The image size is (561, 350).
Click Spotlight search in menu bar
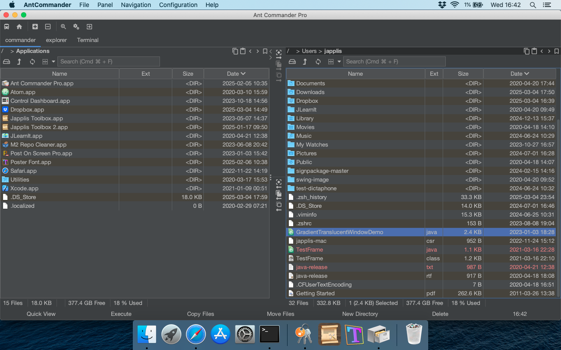[x=533, y=5]
